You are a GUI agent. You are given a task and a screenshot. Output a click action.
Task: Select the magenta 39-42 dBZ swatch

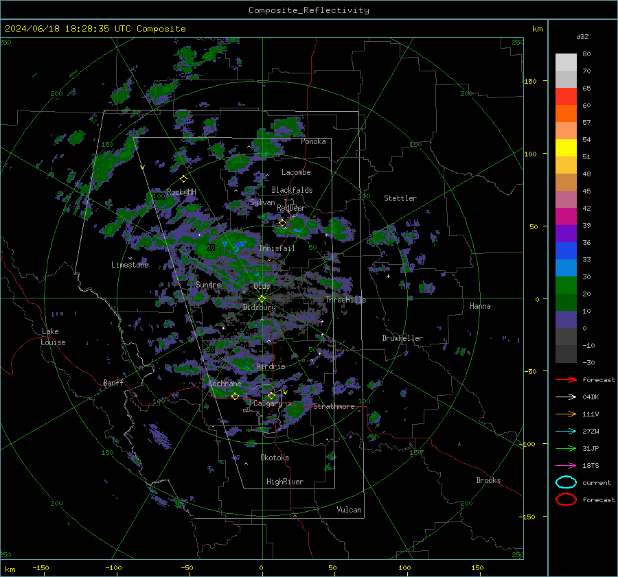[566, 216]
